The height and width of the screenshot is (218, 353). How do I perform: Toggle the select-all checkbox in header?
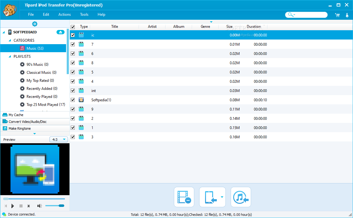pos(73,27)
